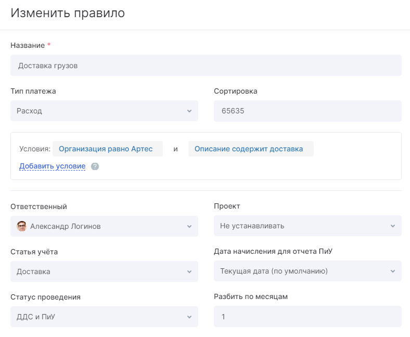Open the ДДС и ПиУ status dropdown

point(105,317)
